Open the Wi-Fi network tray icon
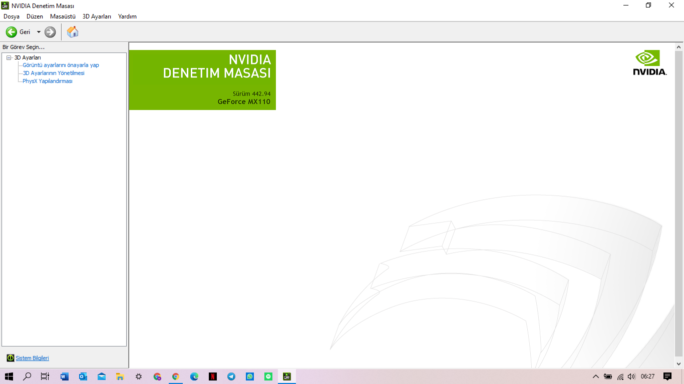684x384 pixels. point(620,376)
